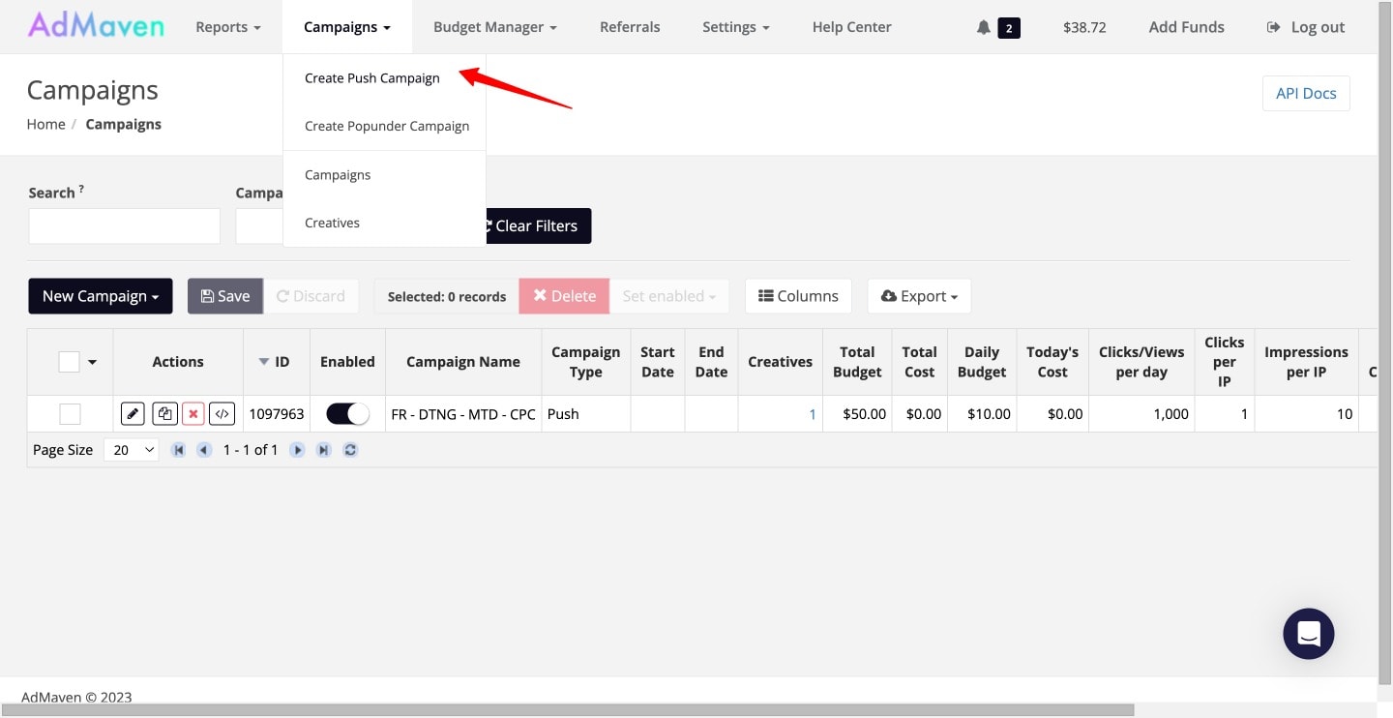Select the edit pencil icon for campaign 1097963
This screenshot has height=718, width=1393.
[133, 413]
